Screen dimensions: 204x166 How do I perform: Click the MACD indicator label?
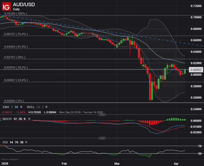click(7, 119)
